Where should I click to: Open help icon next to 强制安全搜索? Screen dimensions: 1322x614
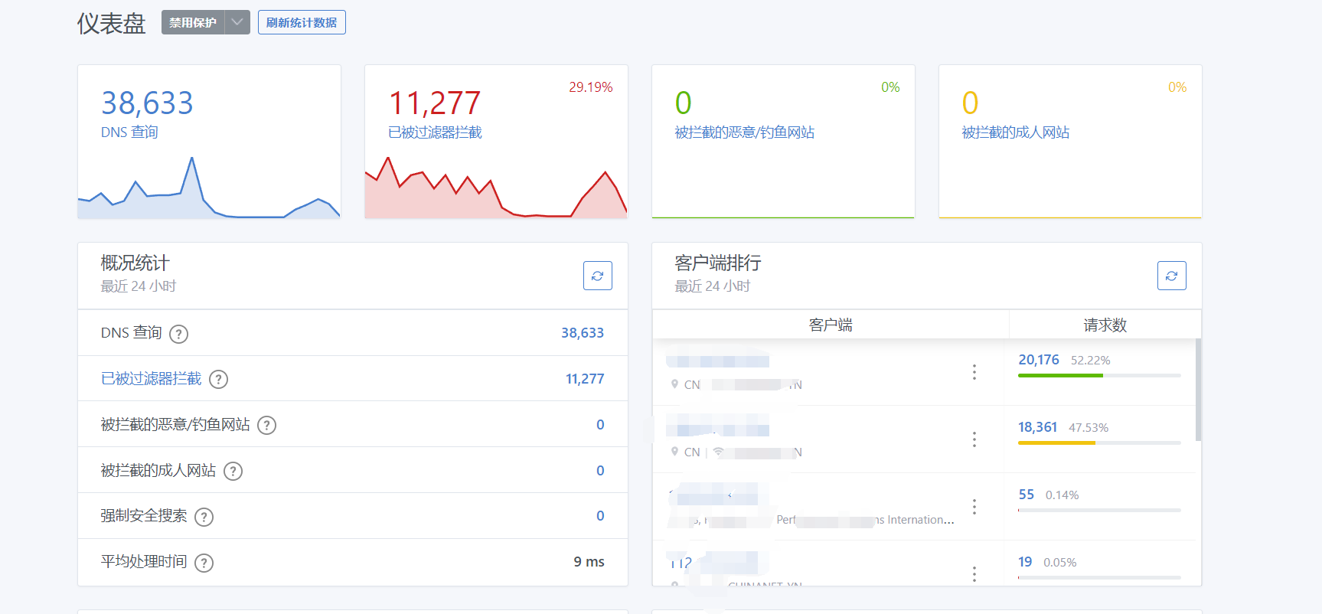(x=204, y=517)
